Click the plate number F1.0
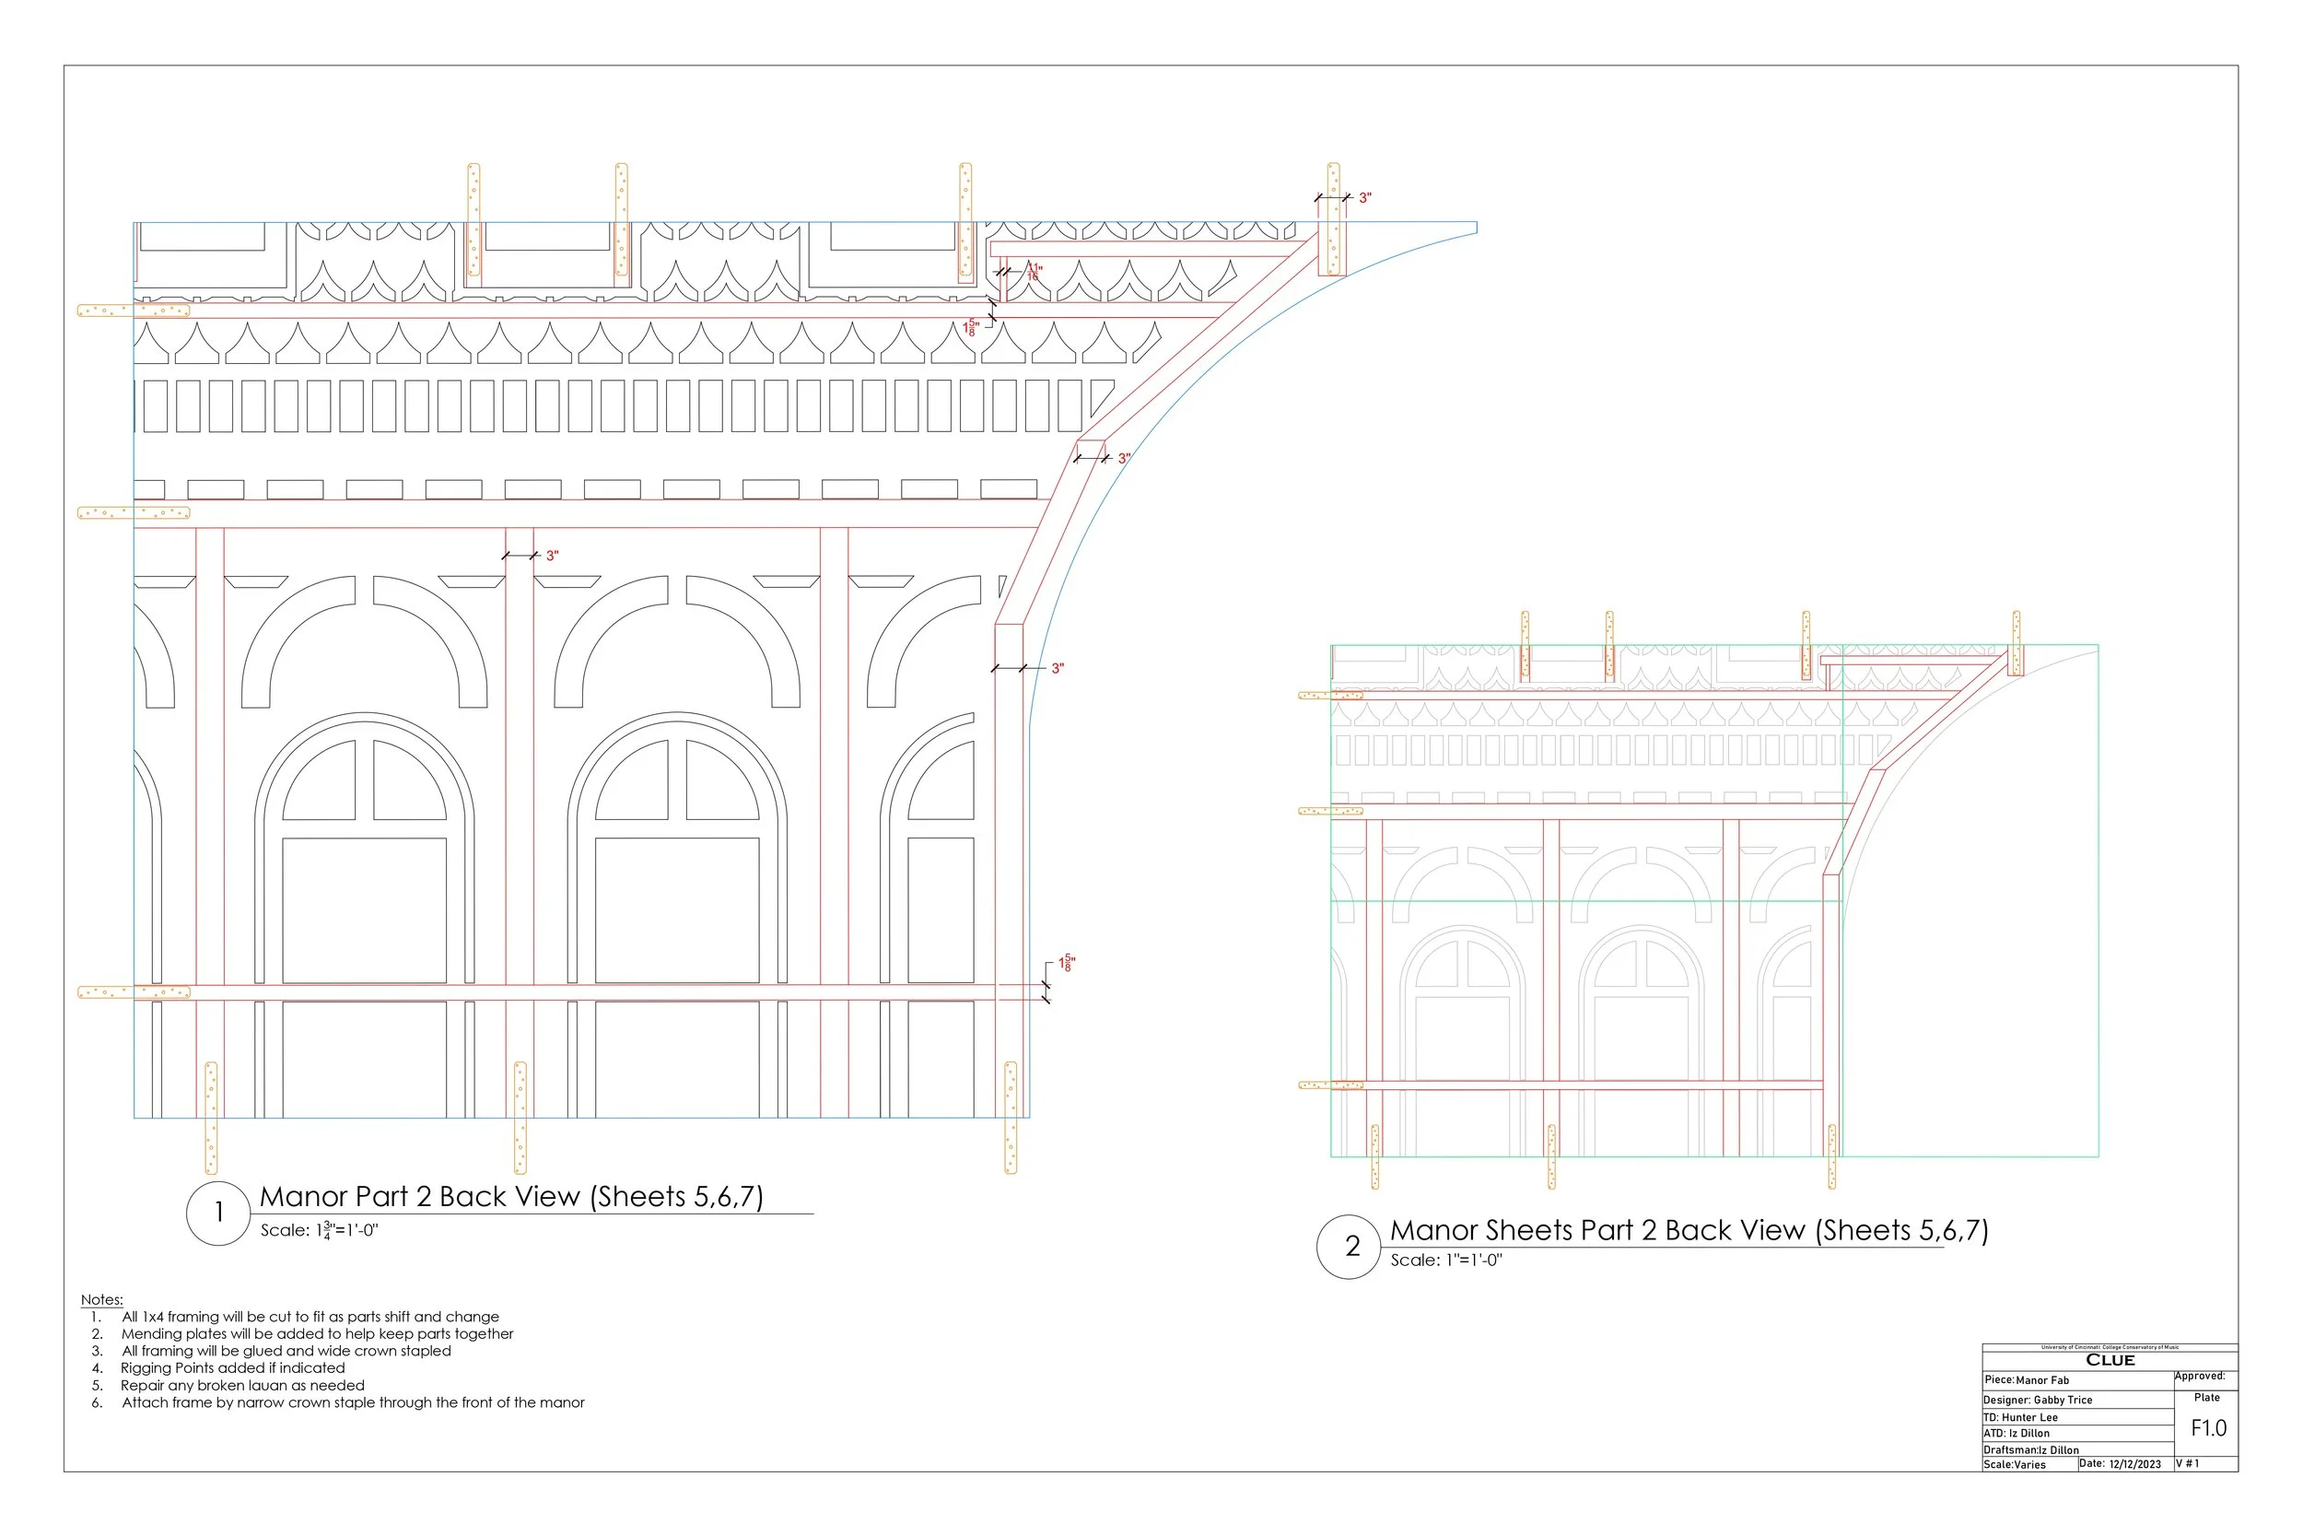The width and height of the screenshot is (2303, 1536). (x=2208, y=1428)
